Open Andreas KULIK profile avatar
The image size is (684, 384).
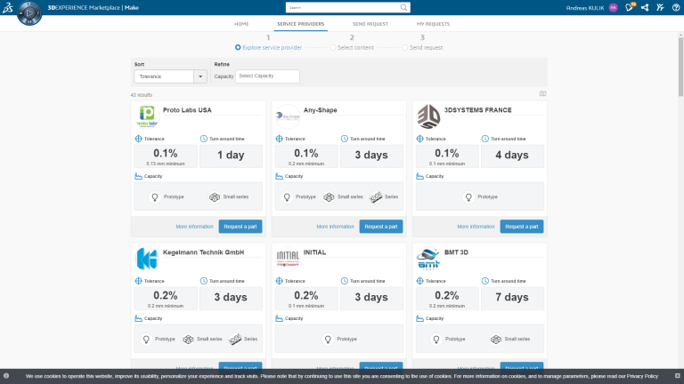tap(613, 8)
